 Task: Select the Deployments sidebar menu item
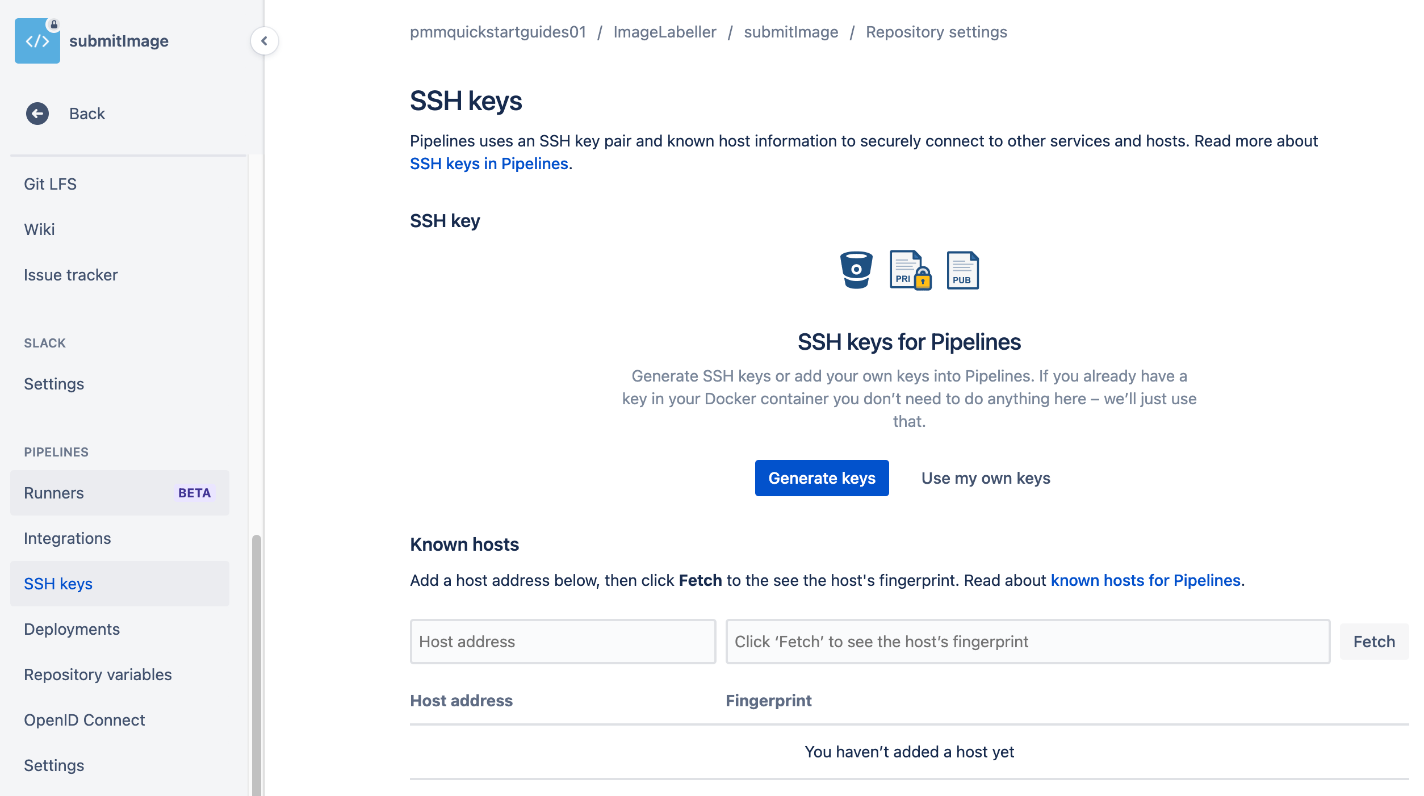click(72, 629)
